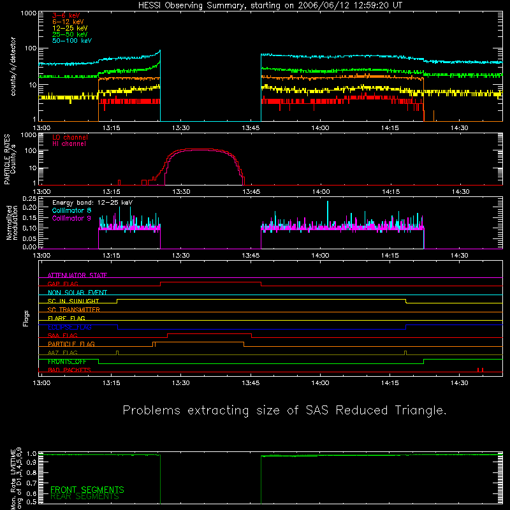510x510 pixels.
Task: Click the 'Energy band: 12-25 keV' label
Action: point(92,203)
